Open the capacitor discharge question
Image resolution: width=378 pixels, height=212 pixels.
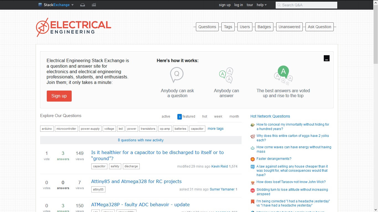[x=157, y=155]
